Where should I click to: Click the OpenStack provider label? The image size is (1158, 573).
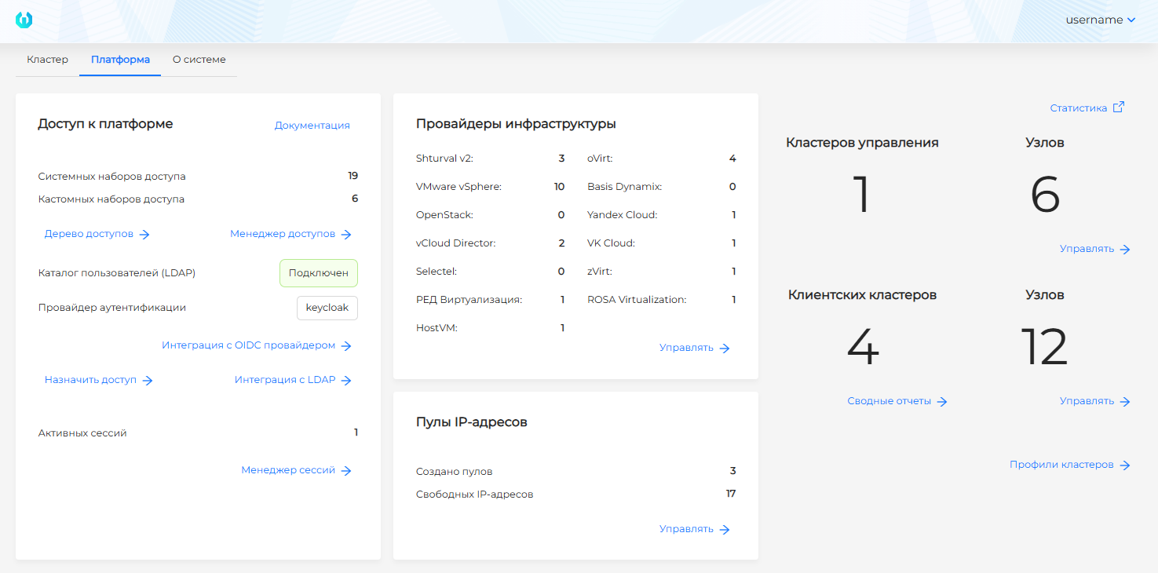[444, 215]
